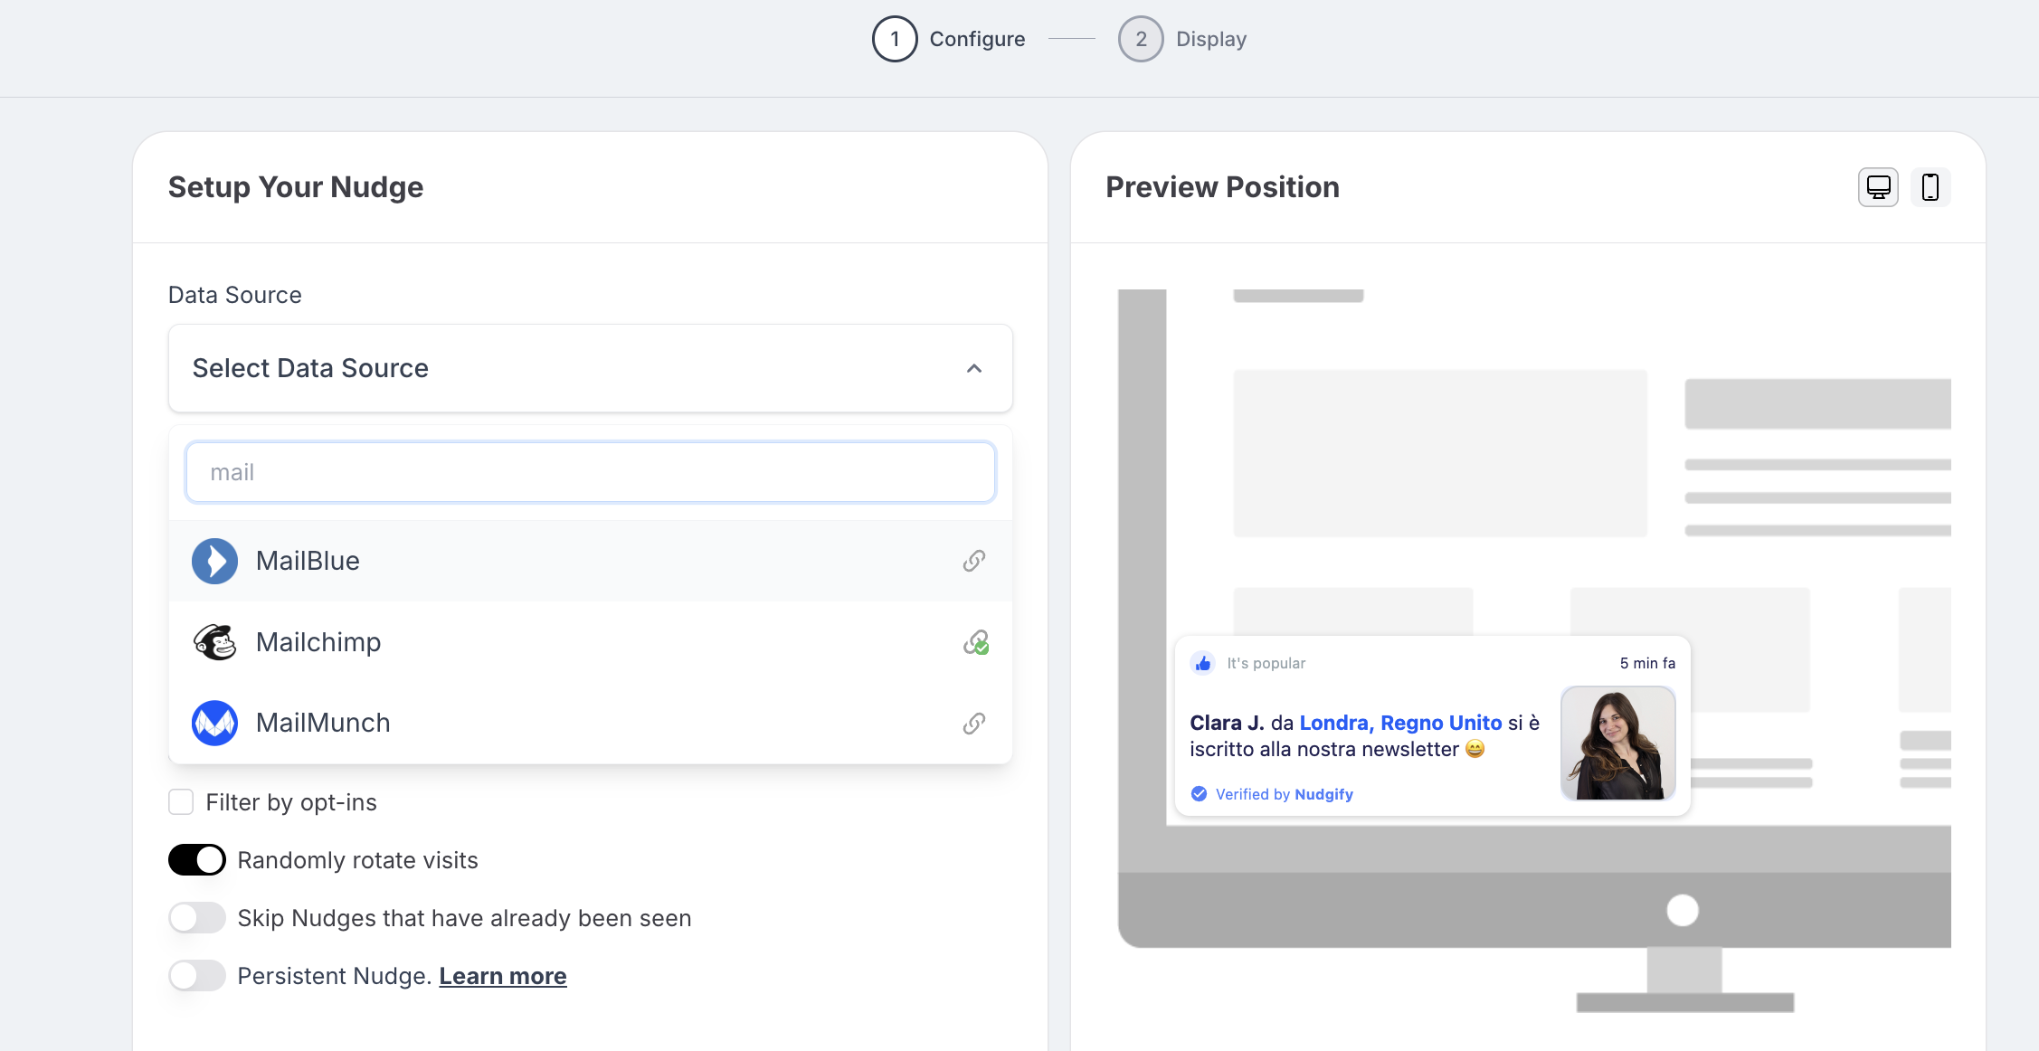
Task: Click thumbs-up icon in nudge preview
Action: pyautogui.click(x=1202, y=663)
